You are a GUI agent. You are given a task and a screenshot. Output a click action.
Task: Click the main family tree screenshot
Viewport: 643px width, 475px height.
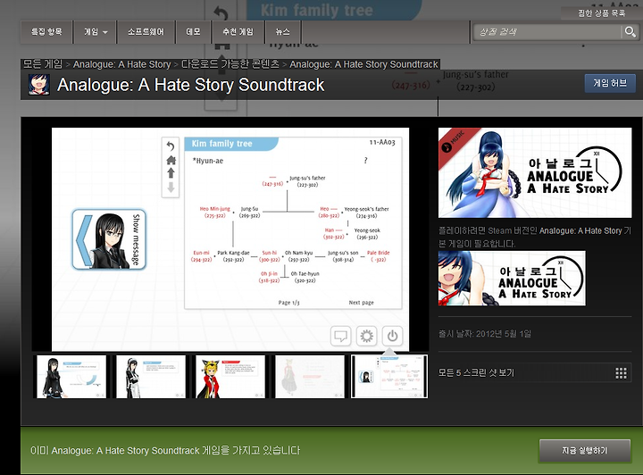click(x=230, y=239)
